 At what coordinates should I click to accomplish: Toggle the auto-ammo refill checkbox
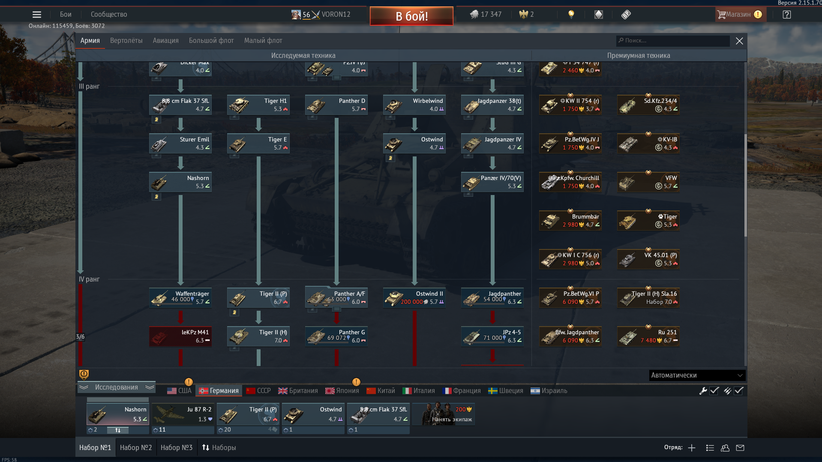(x=738, y=391)
